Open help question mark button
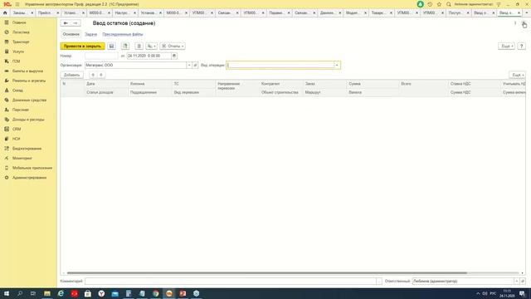Viewport: 531px width, 299px height. tap(522, 47)
